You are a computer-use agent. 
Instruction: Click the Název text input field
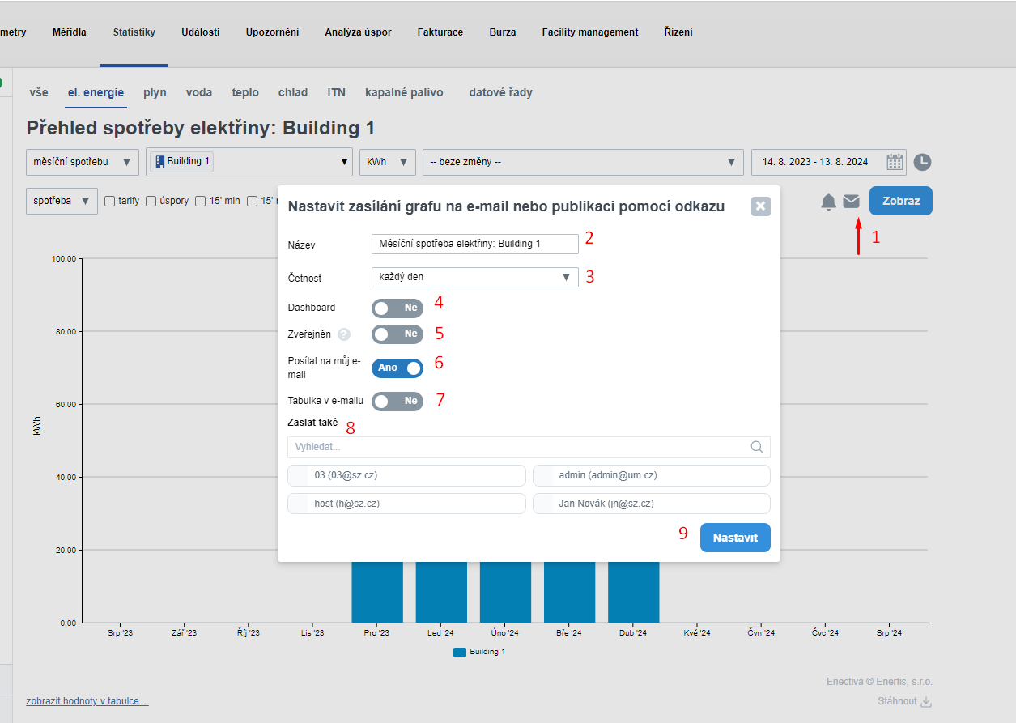click(x=475, y=244)
